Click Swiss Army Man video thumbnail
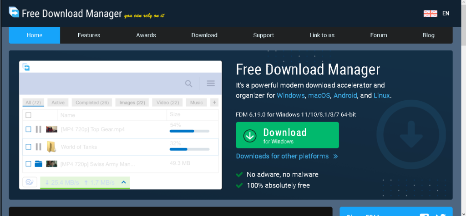Image resolution: width=466 pixels, height=216 pixels. 52,163
